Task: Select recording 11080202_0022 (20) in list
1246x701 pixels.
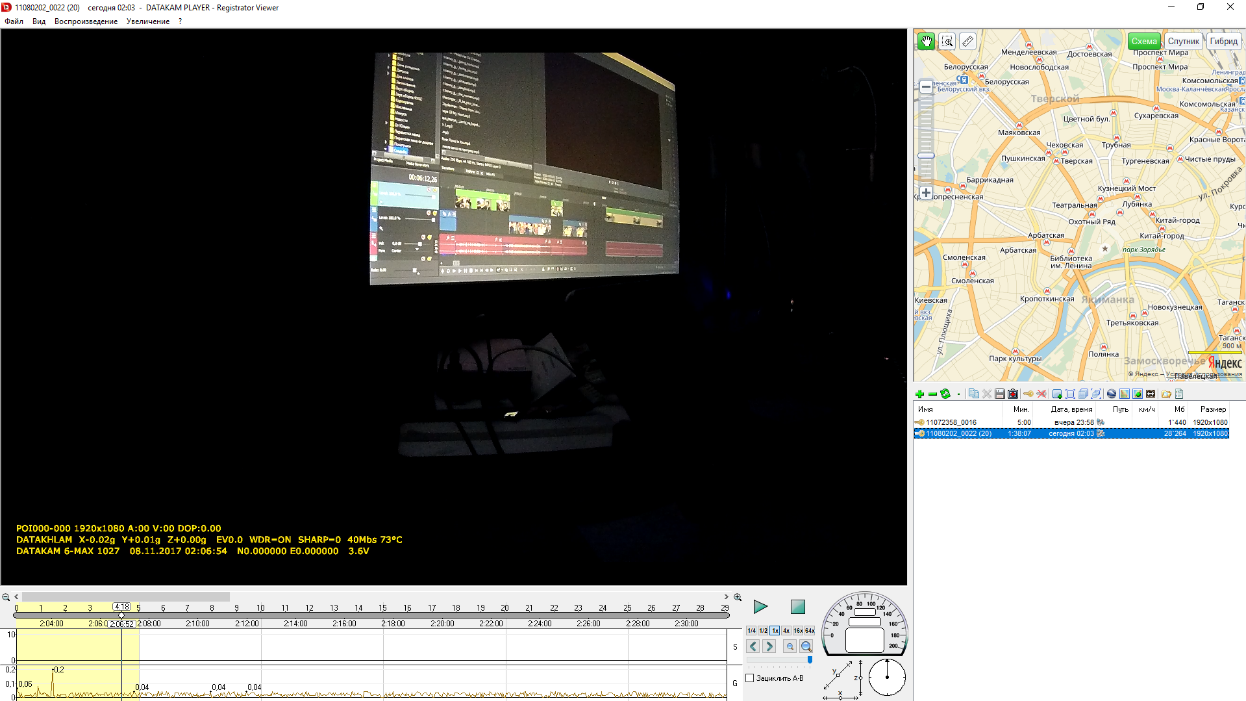Action: 1071,433
